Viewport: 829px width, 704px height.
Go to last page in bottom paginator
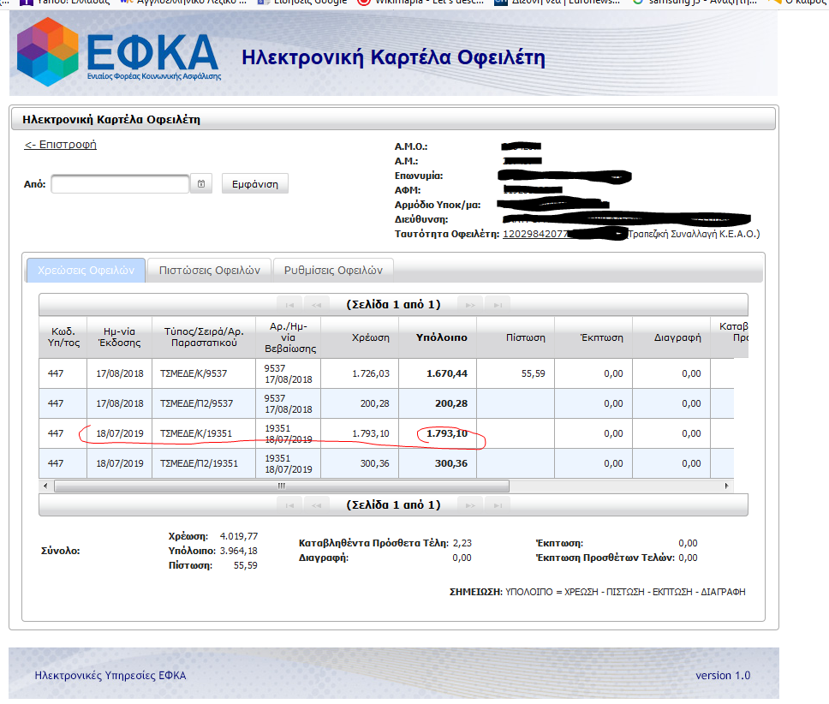point(497,505)
